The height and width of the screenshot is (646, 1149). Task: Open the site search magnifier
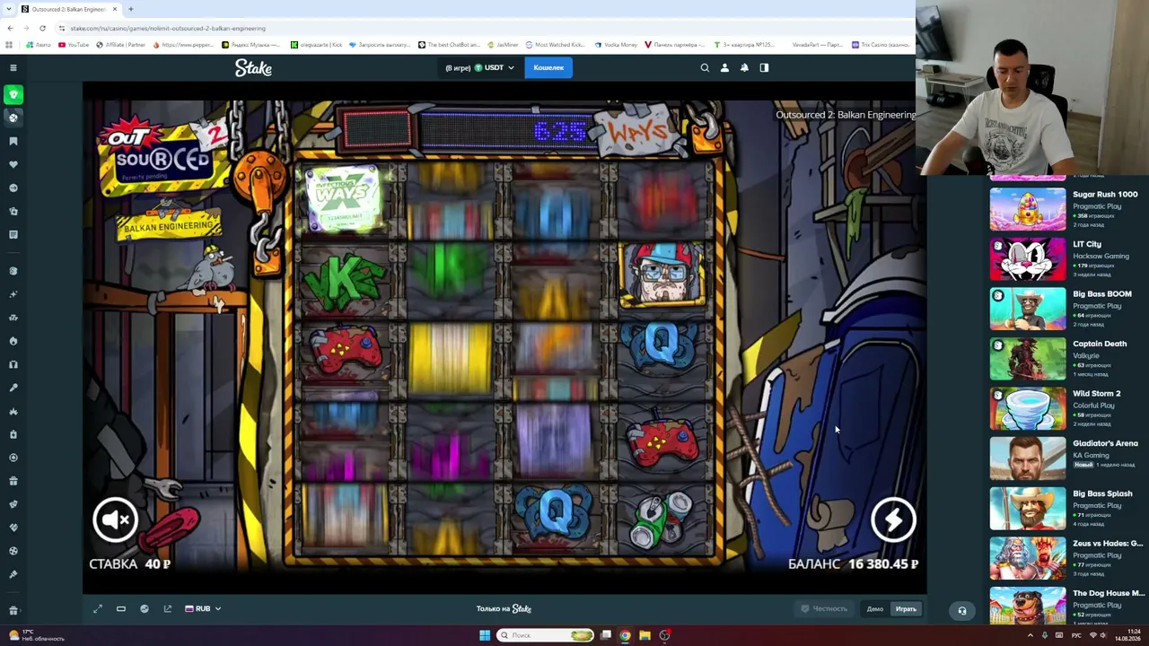point(705,67)
